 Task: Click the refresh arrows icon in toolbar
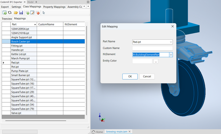click(x=10, y=13)
